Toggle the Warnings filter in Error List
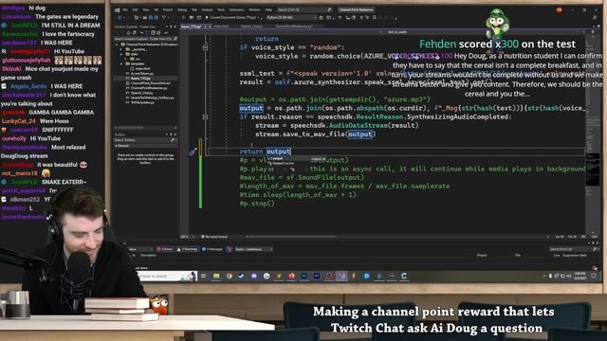This screenshot has width=607, height=341. click(188, 249)
